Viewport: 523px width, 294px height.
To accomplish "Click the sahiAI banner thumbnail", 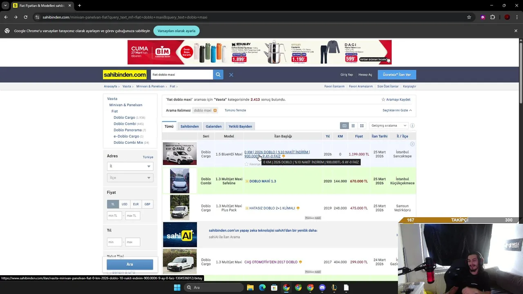I will 180,235.
